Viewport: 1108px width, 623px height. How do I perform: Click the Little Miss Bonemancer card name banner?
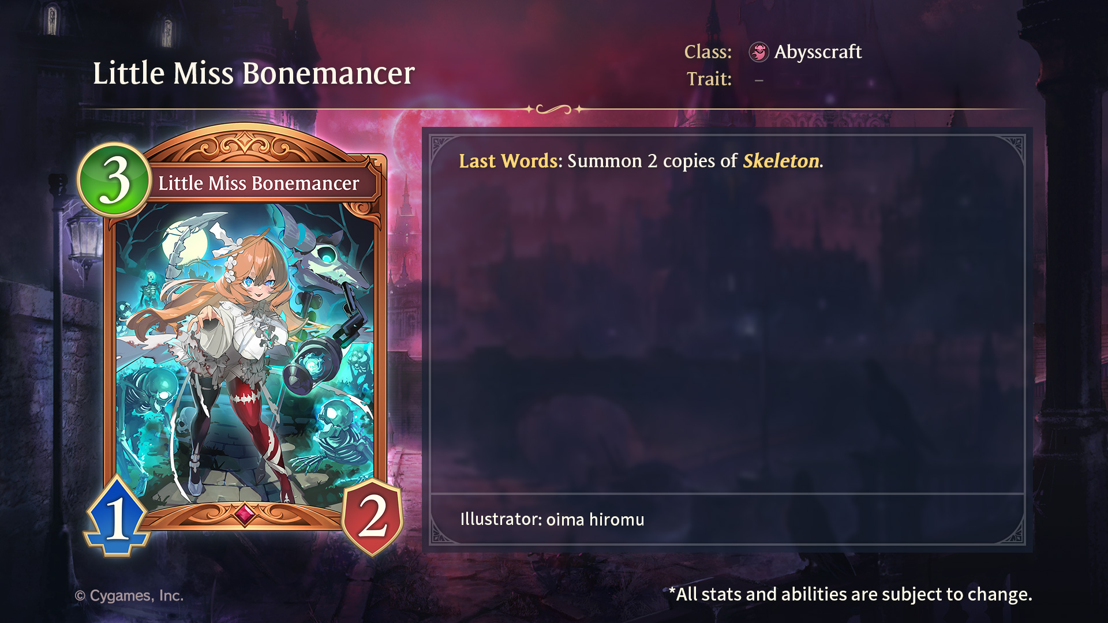click(x=259, y=183)
